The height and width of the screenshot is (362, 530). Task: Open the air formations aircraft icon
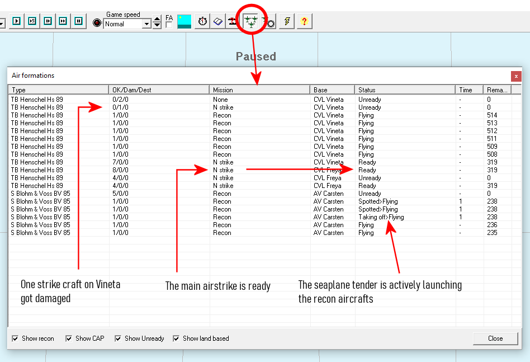coord(251,22)
